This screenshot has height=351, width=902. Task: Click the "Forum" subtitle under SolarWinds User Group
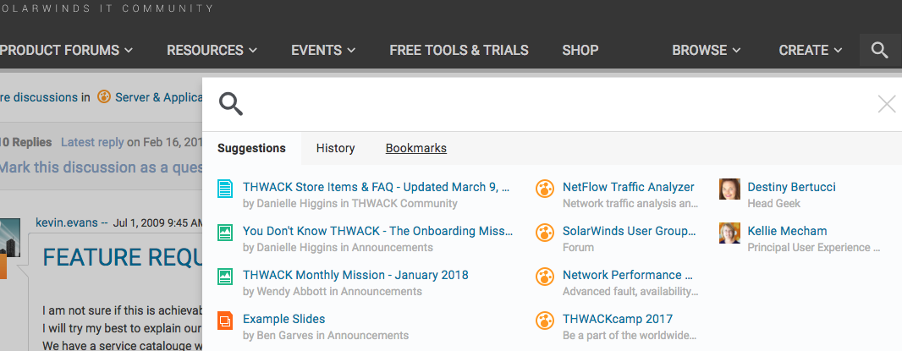tap(578, 248)
